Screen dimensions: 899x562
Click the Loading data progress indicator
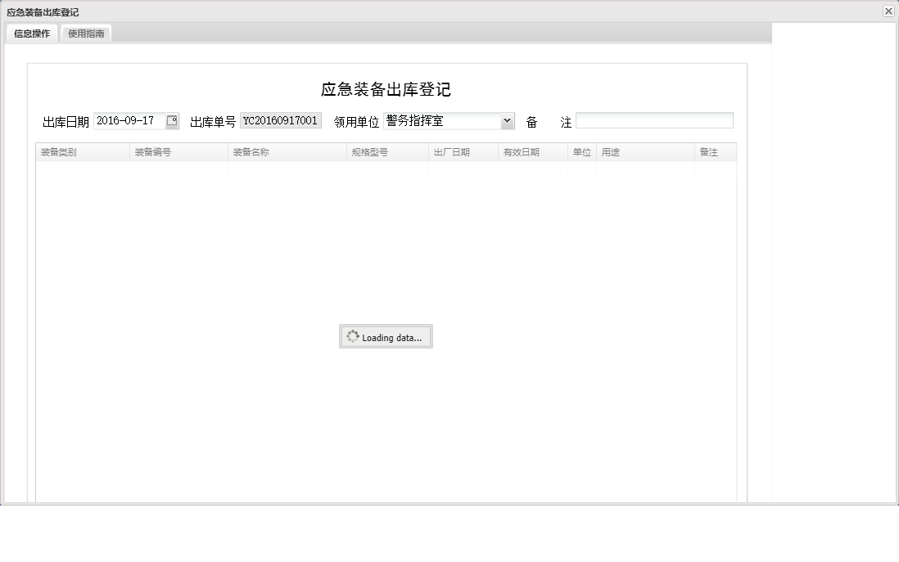(x=386, y=336)
